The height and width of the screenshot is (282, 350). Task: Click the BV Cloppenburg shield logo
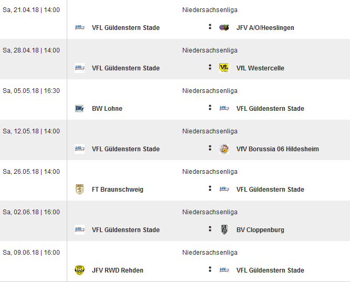tap(224, 230)
